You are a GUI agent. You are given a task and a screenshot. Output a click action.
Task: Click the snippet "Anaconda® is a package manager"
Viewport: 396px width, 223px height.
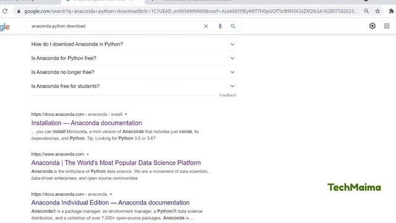pyautogui.click(x=117, y=214)
